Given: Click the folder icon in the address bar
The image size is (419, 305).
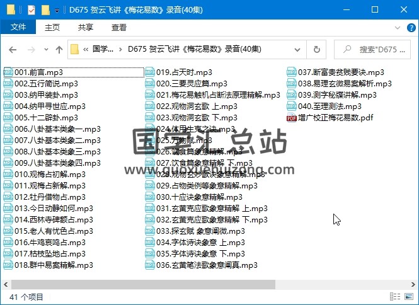Looking at the screenshot, I should tap(74, 49).
